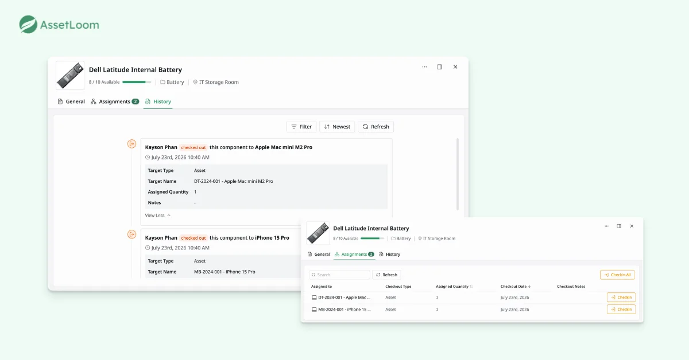The image size is (689, 360).
Task: Click the AssetLoom leaf logo
Action: [28, 25]
